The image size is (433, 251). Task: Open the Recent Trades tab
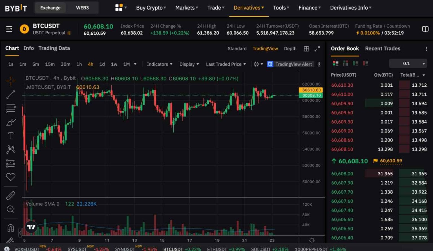(x=383, y=48)
